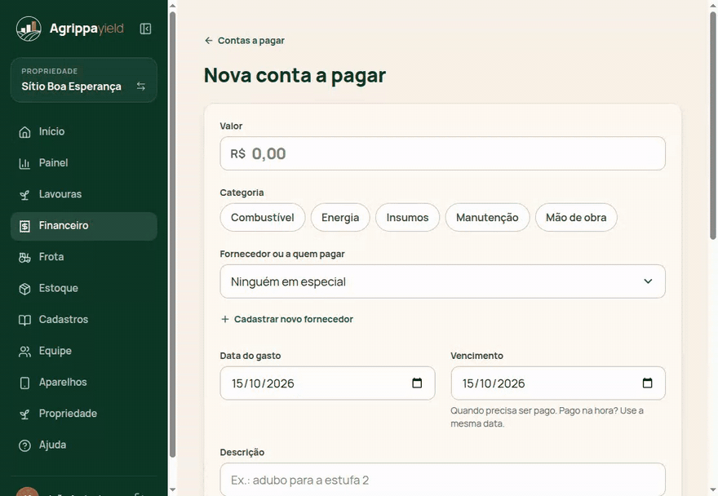The image size is (718, 496).
Task: Open Frota from the sidebar
Action: pos(84,257)
